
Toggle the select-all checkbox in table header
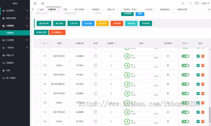tap(37, 43)
